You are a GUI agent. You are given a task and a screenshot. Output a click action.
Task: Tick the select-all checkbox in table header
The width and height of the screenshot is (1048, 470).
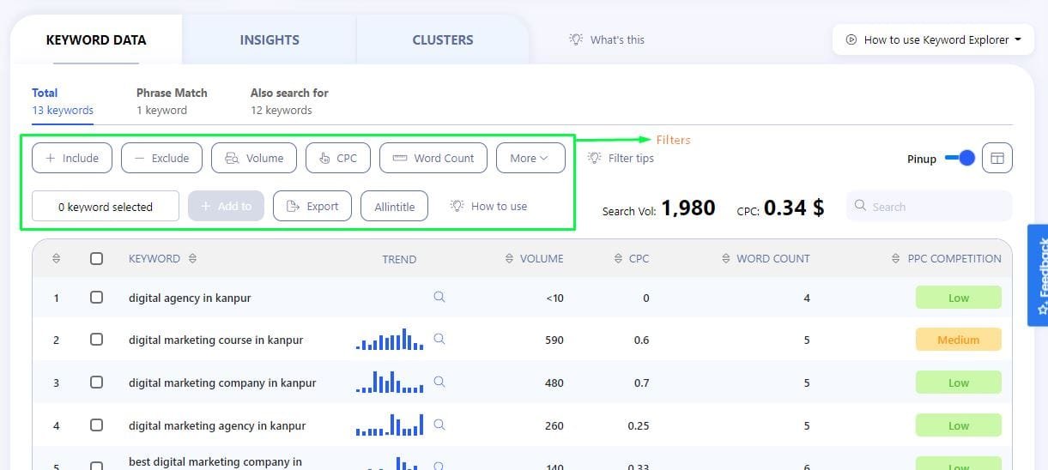coord(96,258)
